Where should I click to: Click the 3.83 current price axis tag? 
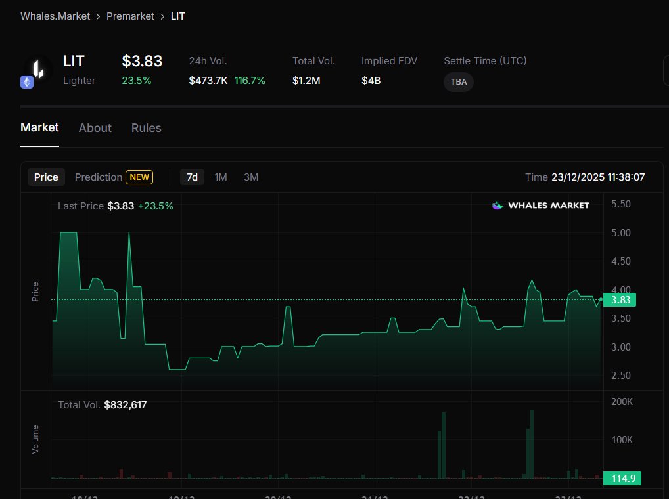tap(620, 300)
